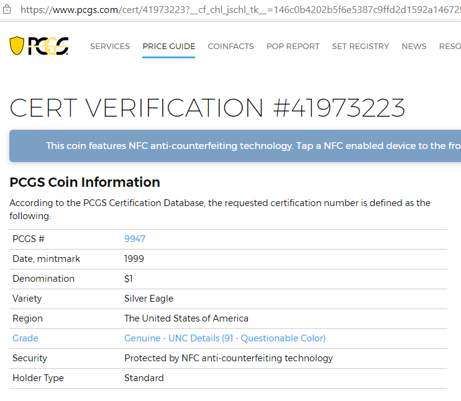Image resolution: width=461 pixels, height=401 pixels.
Task: Click the PCGS shield logo
Action: pos(17,46)
